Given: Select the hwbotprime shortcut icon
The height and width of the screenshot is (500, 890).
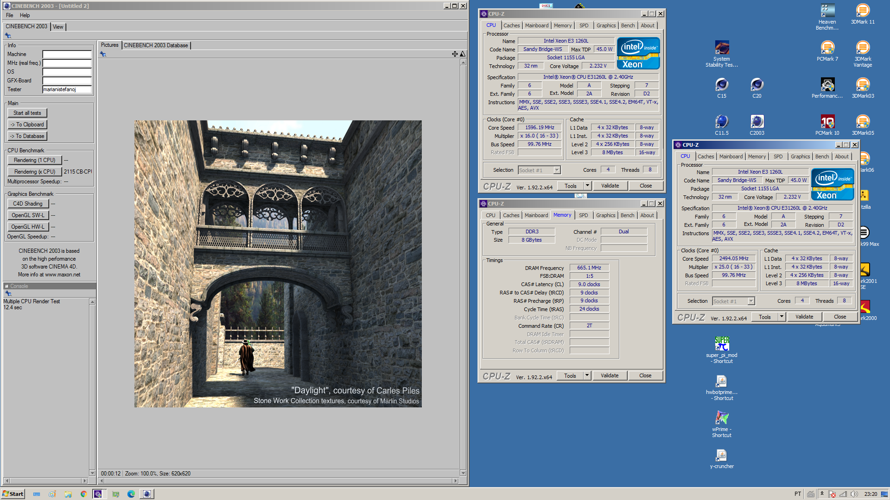Looking at the screenshot, I should [722, 387].
